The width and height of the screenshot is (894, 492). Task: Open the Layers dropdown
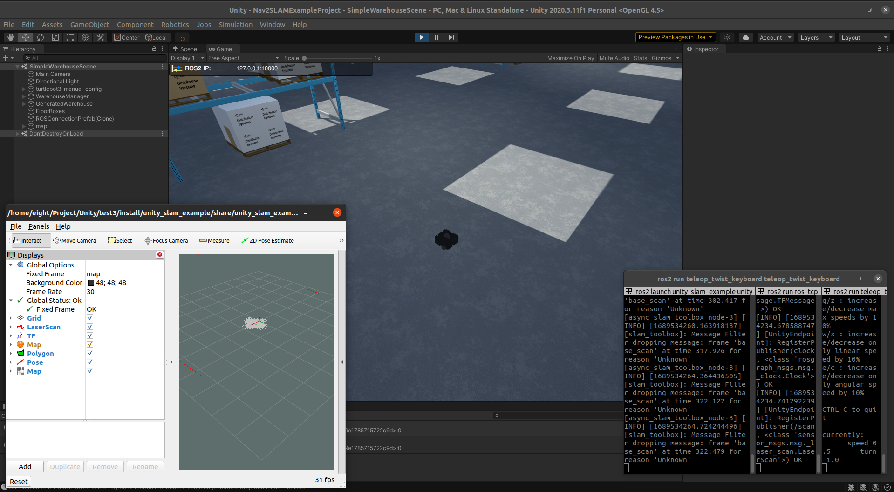click(816, 37)
